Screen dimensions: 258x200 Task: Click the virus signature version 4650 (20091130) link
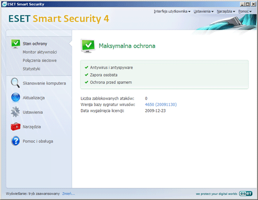[161, 104]
